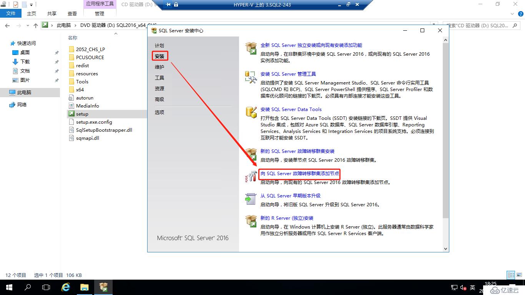
Task: Select 图片 in navigation pane
Action: [25, 80]
